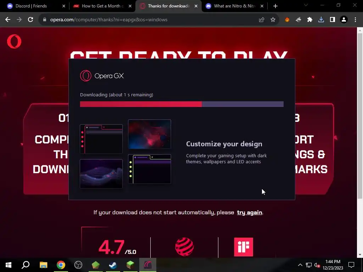Open the Windows Start menu

[x=9, y=265]
